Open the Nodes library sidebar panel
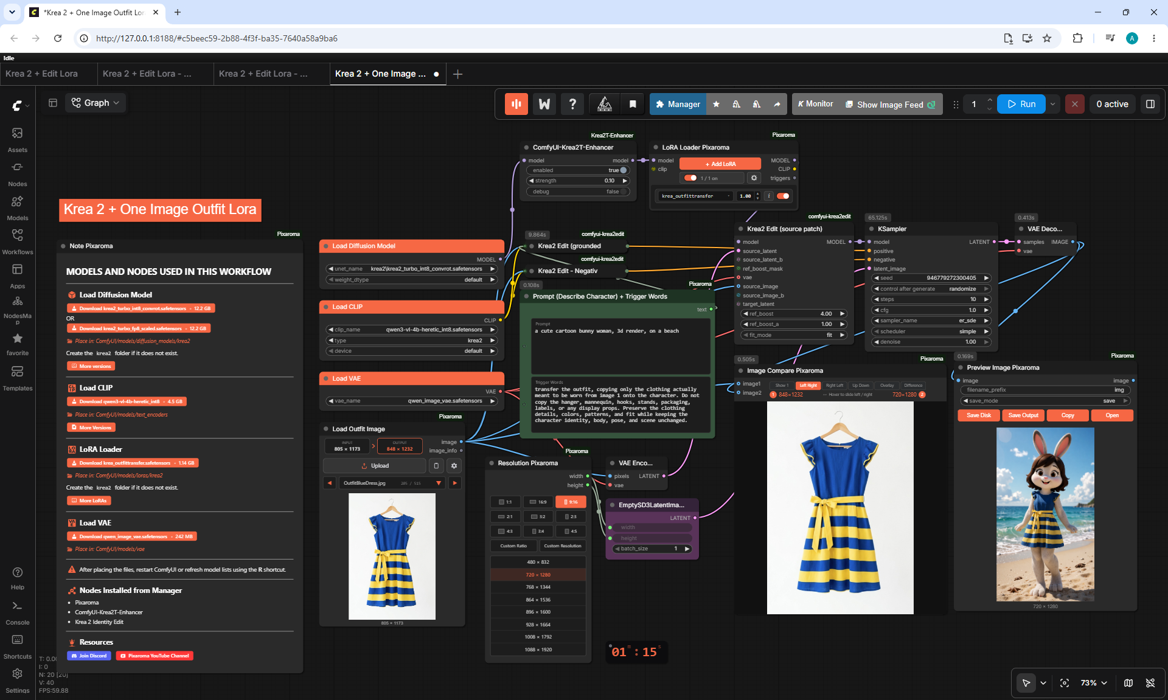Image resolution: width=1168 pixels, height=700 pixels. [x=17, y=173]
